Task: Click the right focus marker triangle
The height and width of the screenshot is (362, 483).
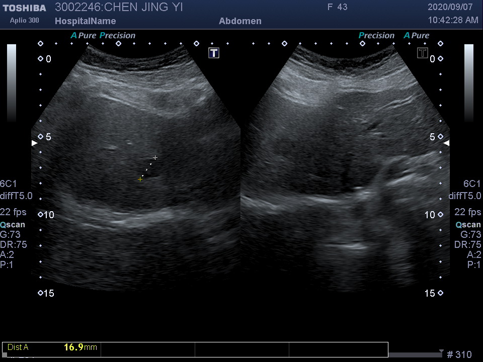Action: (446, 143)
